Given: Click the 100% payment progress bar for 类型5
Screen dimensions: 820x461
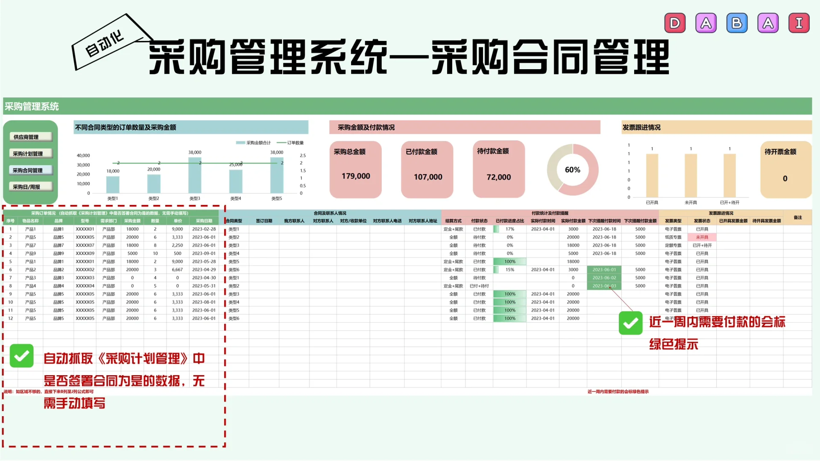Looking at the screenshot, I should 509,261.
